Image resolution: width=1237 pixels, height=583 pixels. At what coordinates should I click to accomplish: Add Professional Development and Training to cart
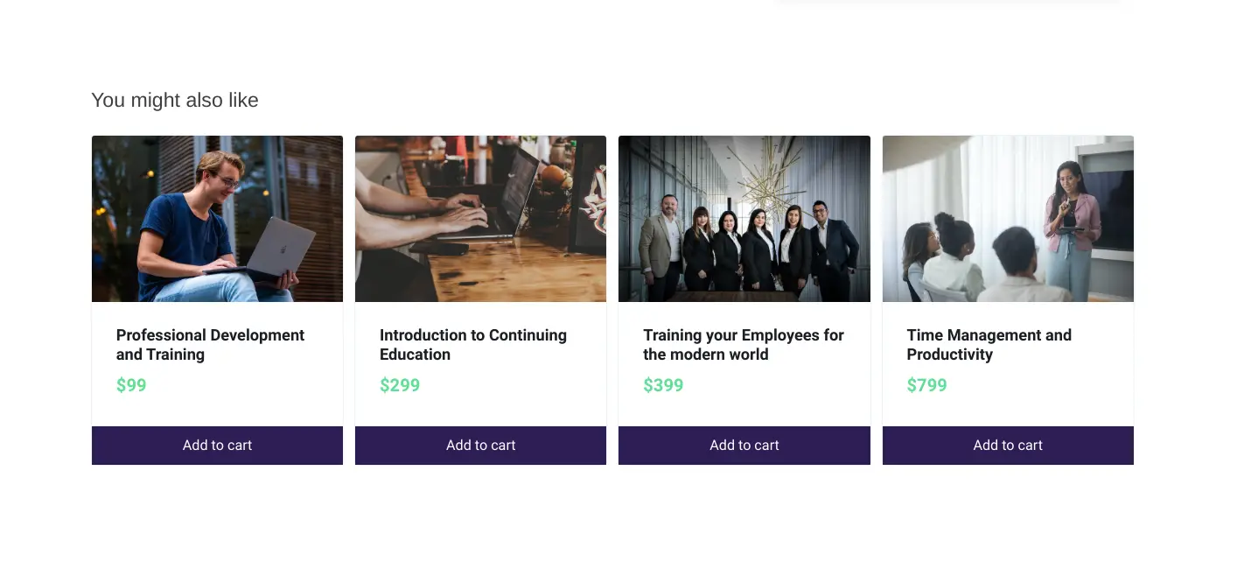(217, 445)
